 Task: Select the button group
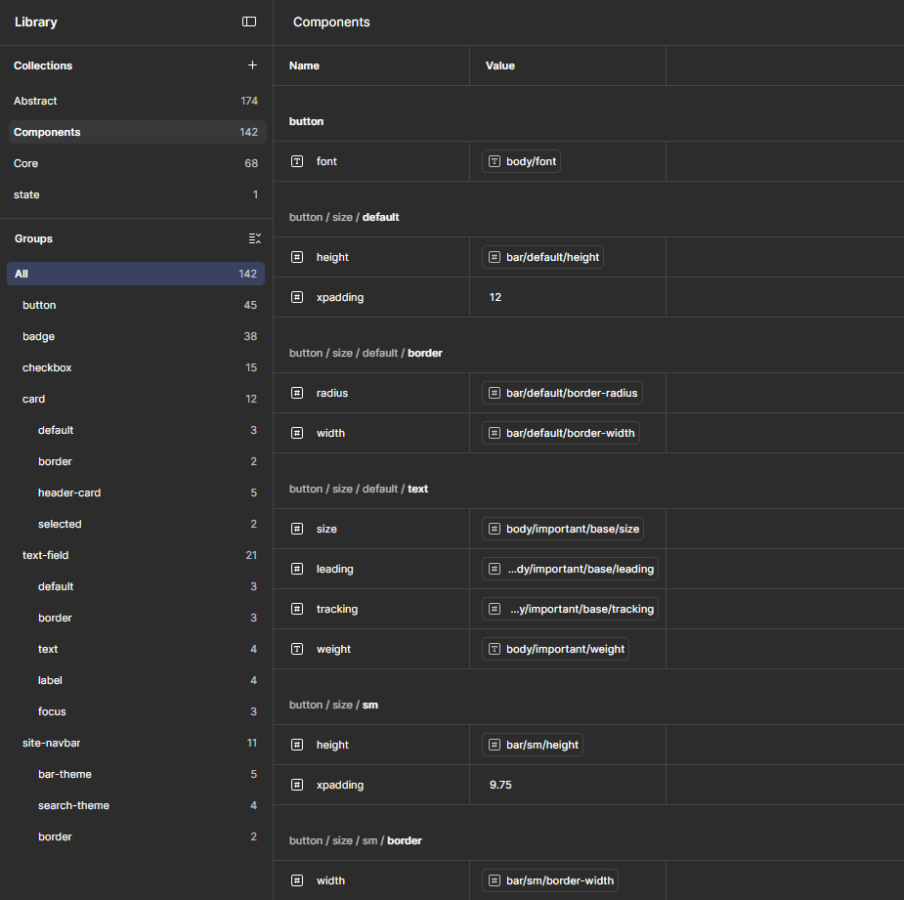(x=136, y=305)
